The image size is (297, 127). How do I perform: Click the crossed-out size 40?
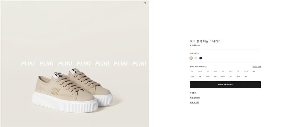point(215,76)
